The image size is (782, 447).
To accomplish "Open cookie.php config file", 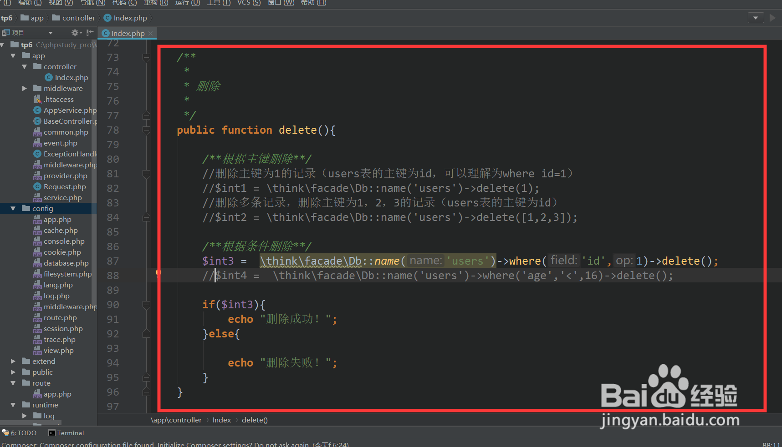I will click(57, 252).
